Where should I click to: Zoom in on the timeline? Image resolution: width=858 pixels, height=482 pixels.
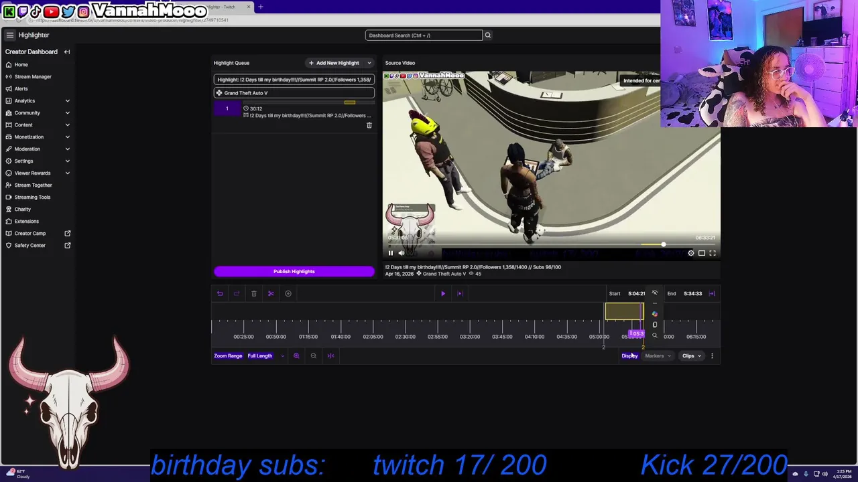point(296,355)
